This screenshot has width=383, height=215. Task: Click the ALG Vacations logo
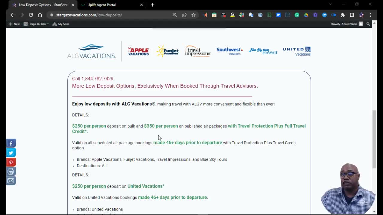pos(91,51)
